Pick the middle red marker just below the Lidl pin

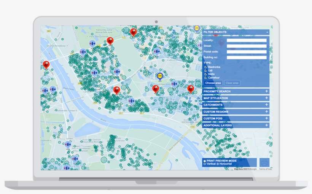(156, 89)
